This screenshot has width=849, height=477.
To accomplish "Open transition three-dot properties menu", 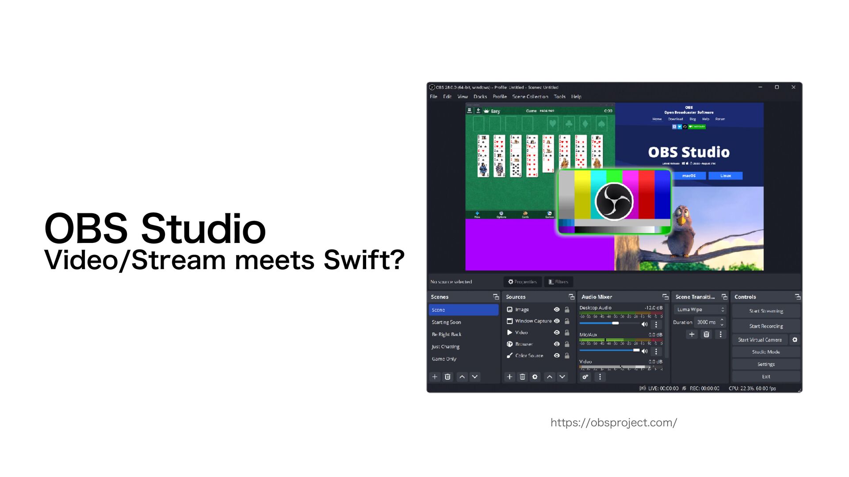I will (720, 334).
